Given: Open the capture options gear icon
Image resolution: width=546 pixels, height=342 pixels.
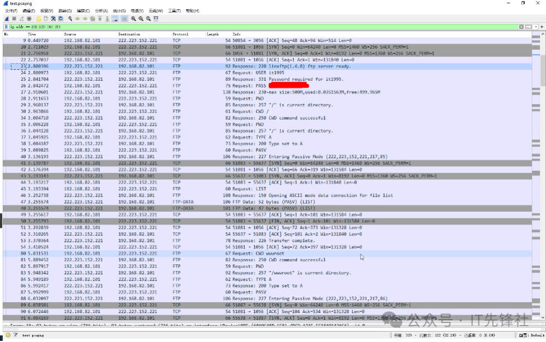Looking at the screenshot, I should coord(29,19).
